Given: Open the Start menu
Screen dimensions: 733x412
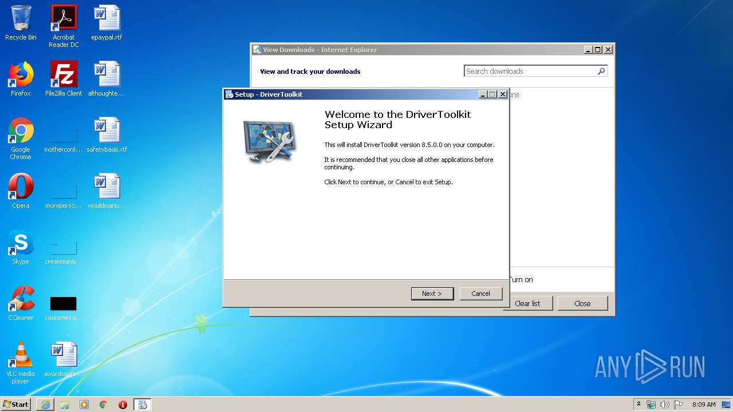Looking at the screenshot, I should tap(16, 405).
